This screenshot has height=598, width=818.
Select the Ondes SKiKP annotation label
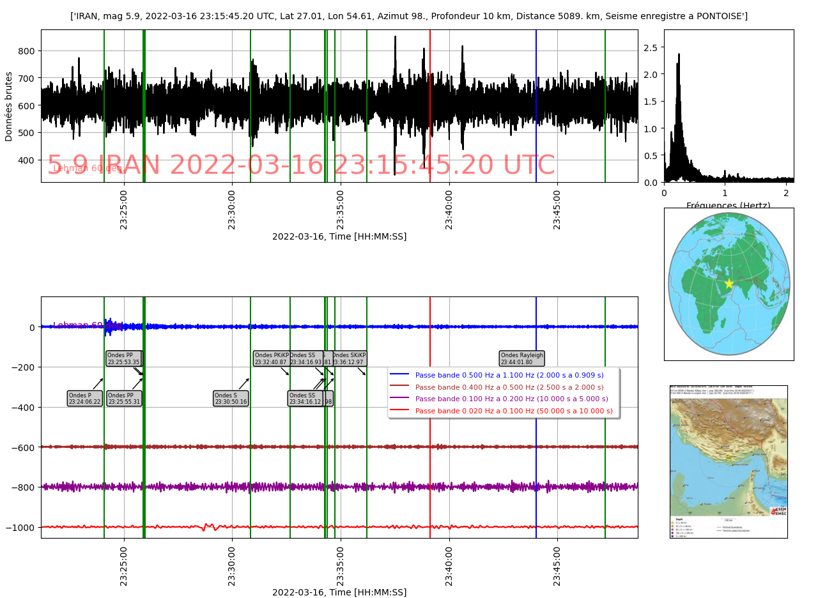point(349,358)
